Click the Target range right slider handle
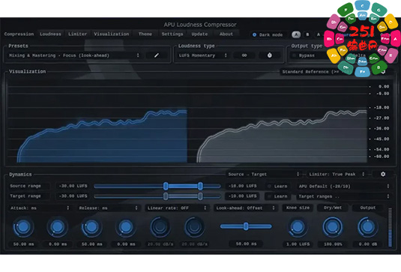This screenshot has width=401, height=272. (x=200, y=196)
